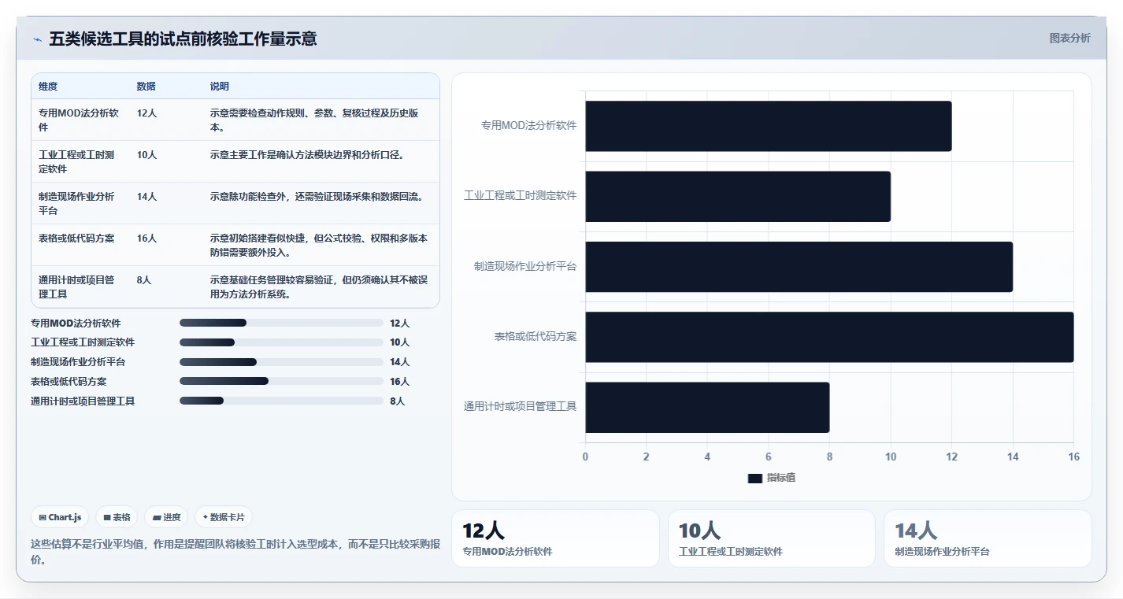The height and width of the screenshot is (599, 1123).
Task: Click the 8人 value in table
Action: 144,279
